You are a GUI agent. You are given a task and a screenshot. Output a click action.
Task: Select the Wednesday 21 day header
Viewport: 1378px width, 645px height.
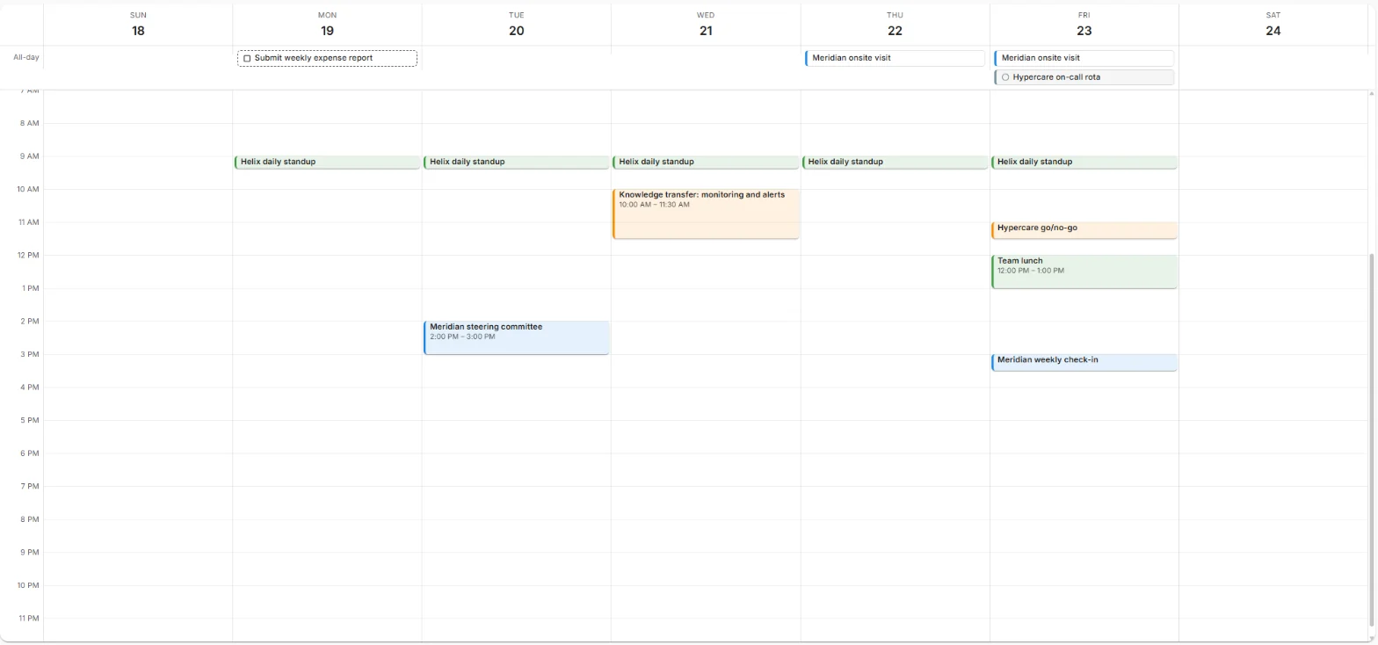706,24
